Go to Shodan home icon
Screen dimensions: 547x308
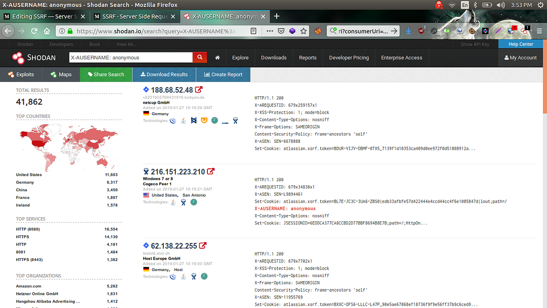click(217, 57)
